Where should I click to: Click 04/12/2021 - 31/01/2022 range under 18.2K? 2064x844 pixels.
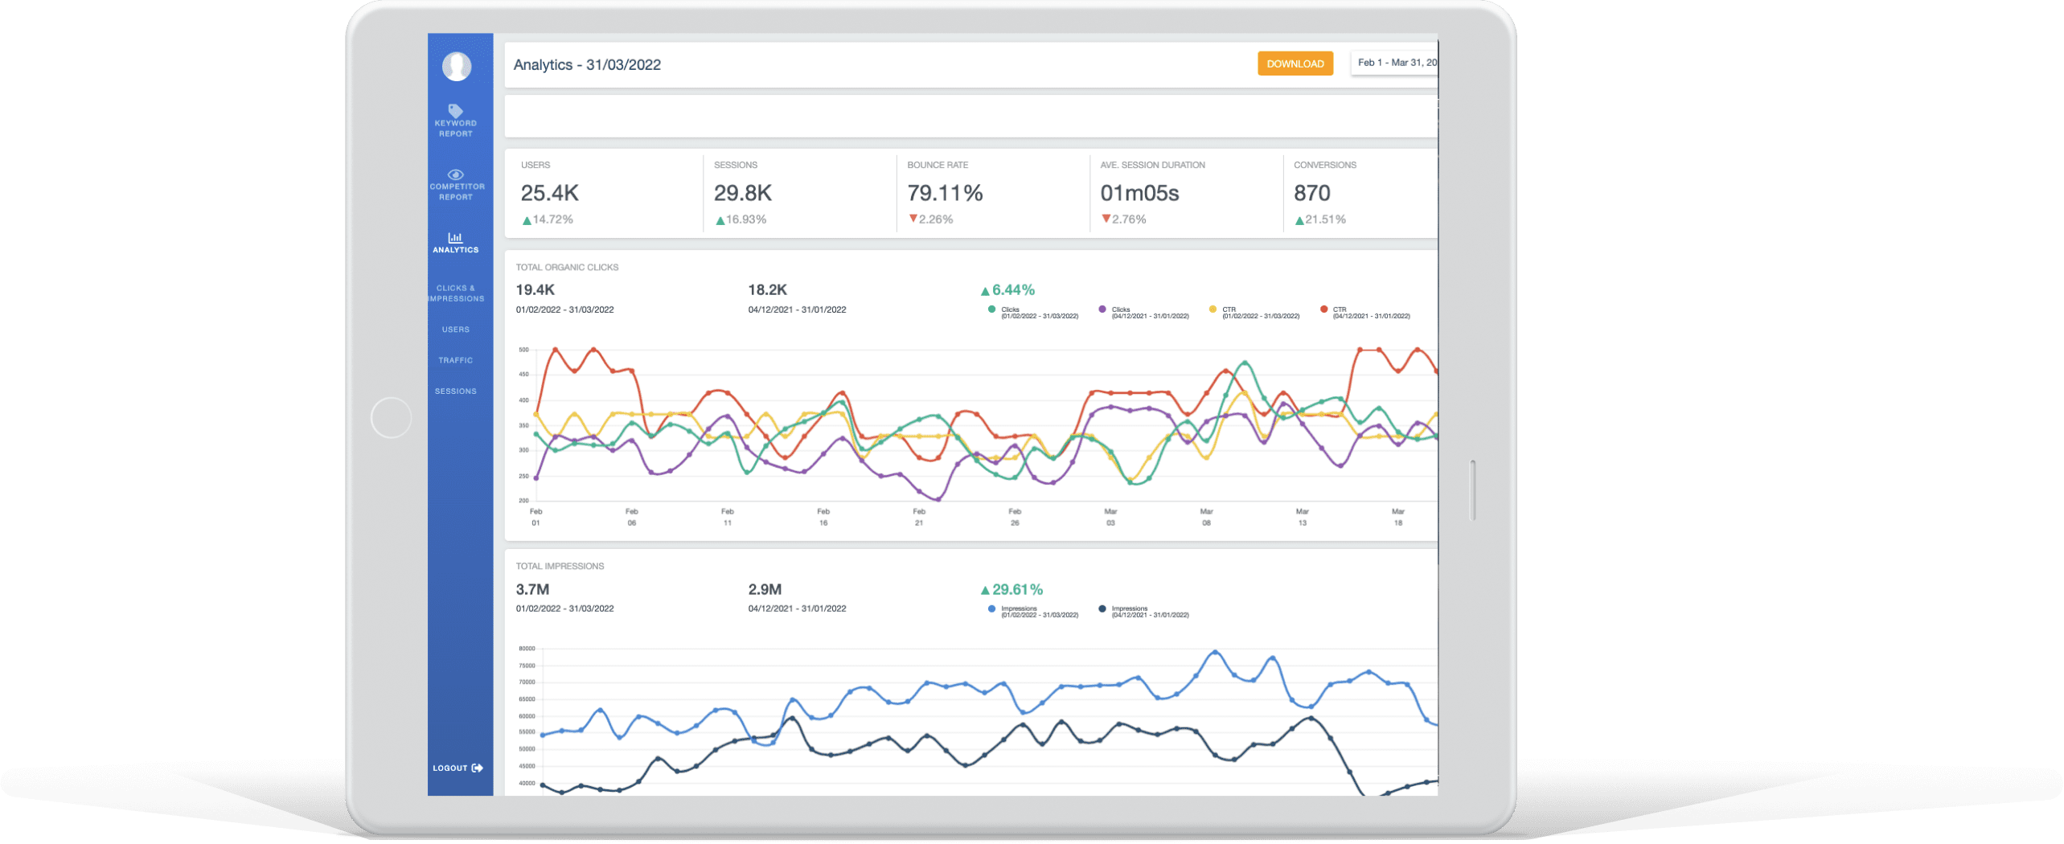click(x=797, y=309)
